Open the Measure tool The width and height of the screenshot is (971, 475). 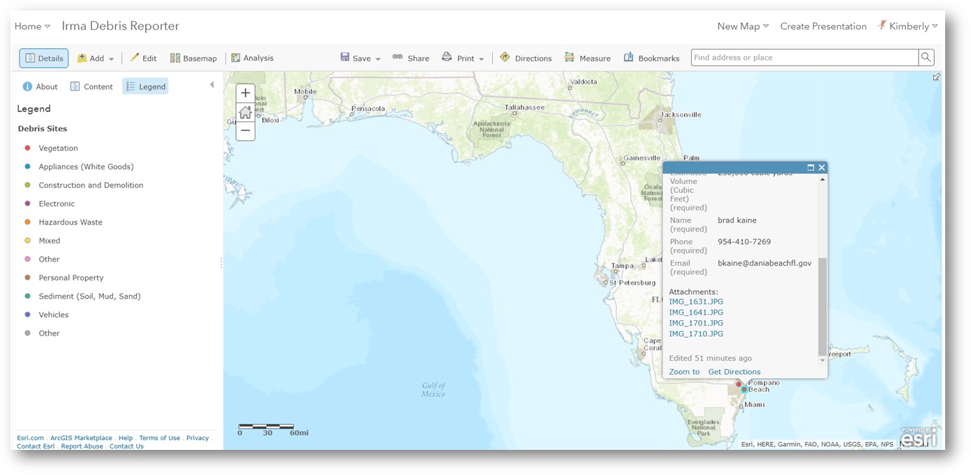pyautogui.click(x=587, y=59)
